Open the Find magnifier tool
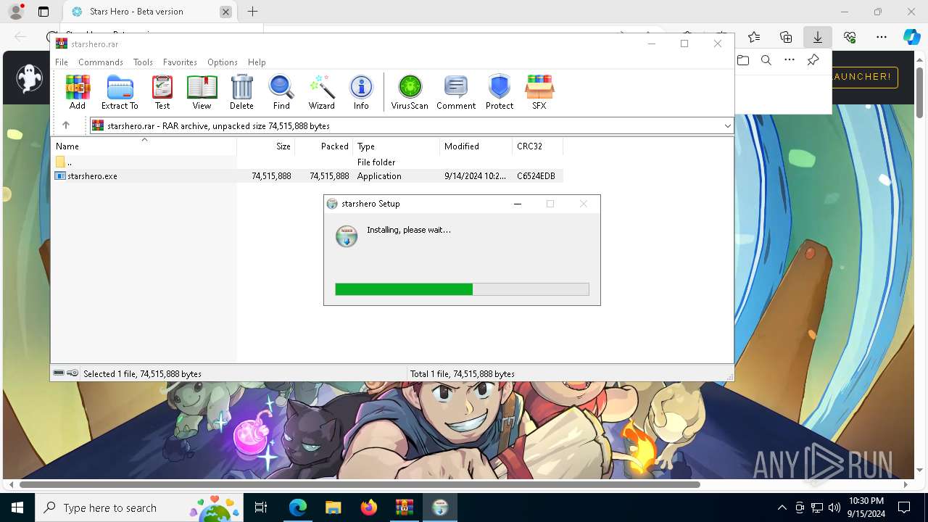 [281, 92]
